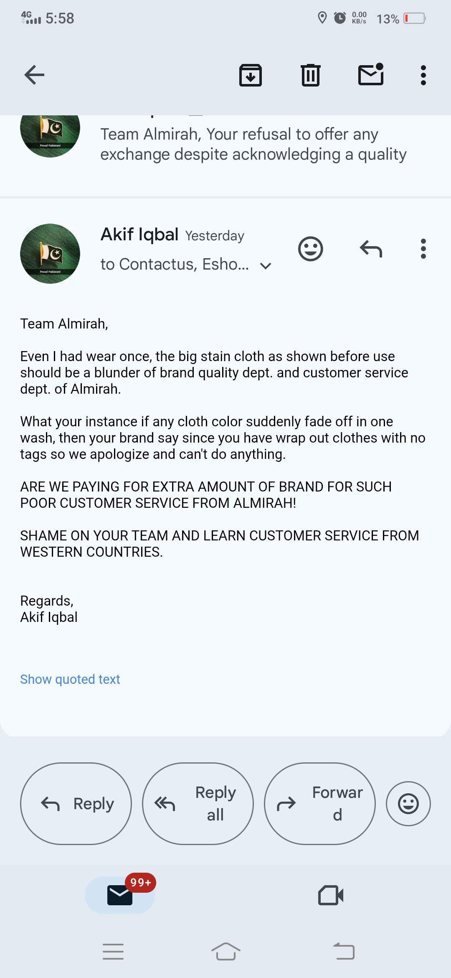Go back using the top arrow

(x=34, y=75)
